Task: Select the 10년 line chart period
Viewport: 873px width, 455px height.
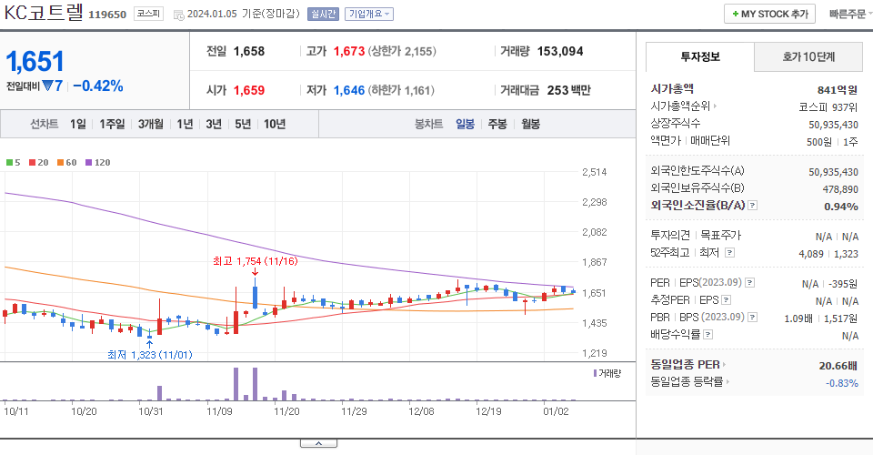Action: point(275,124)
